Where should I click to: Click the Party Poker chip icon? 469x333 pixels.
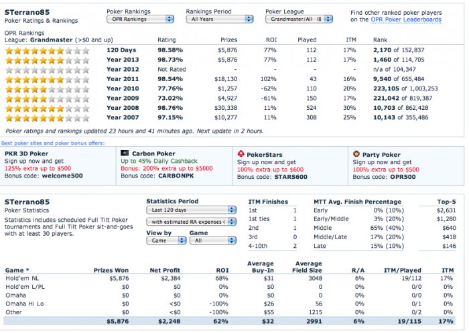tap(356, 154)
